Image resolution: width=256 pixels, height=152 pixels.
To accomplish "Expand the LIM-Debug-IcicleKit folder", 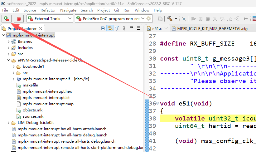I will click(x=8, y=123).
